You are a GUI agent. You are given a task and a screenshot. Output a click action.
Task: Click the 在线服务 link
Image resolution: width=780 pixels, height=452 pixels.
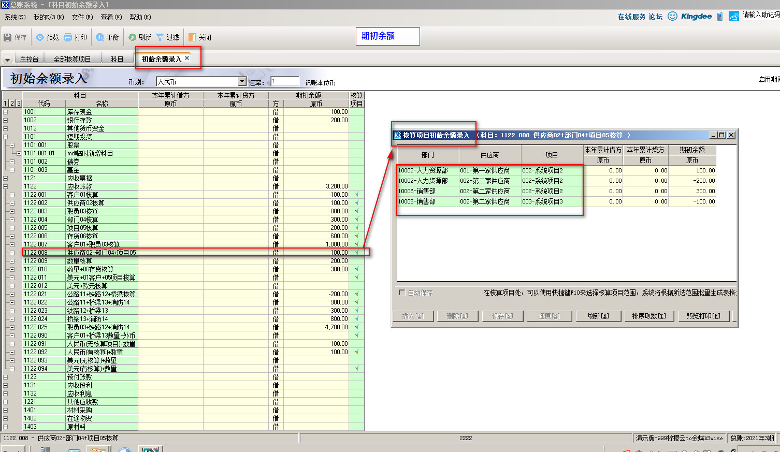pos(631,17)
